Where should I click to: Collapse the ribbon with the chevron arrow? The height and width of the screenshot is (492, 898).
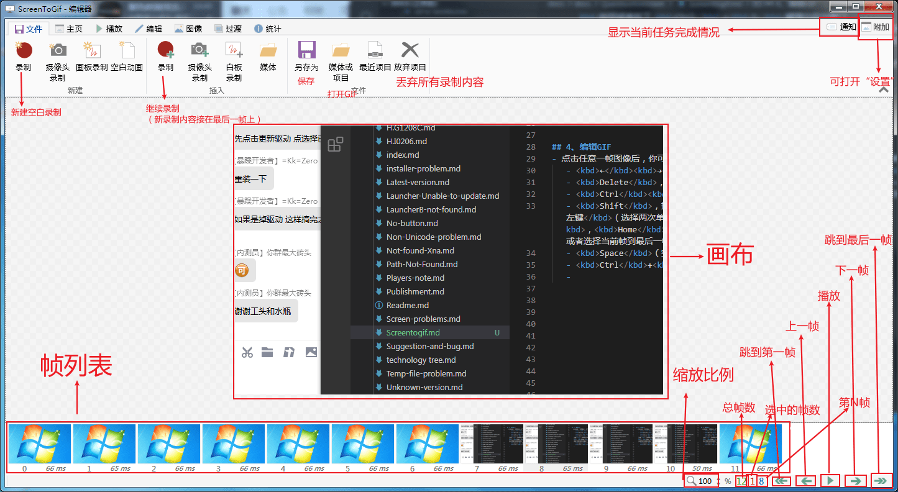884,90
